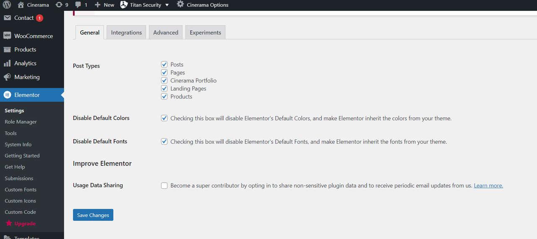Screen dimensions: 537x239
Task: Click the red Contact notification badge
Action: click(39, 18)
